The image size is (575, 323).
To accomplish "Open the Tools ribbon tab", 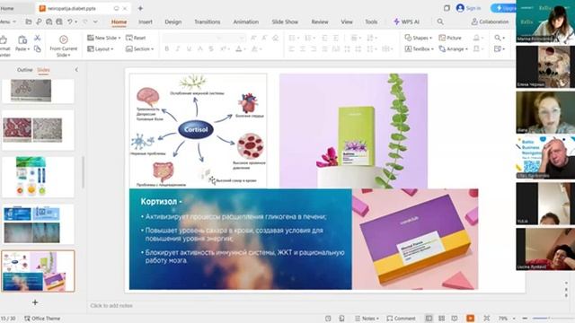I will (x=371, y=22).
